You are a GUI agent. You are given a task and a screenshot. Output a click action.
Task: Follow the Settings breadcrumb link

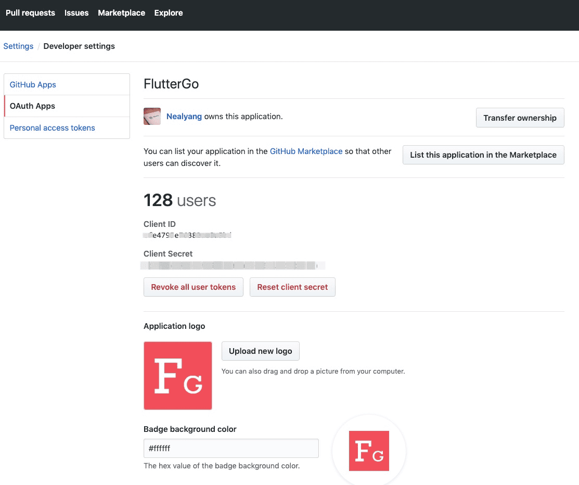[x=18, y=46]
